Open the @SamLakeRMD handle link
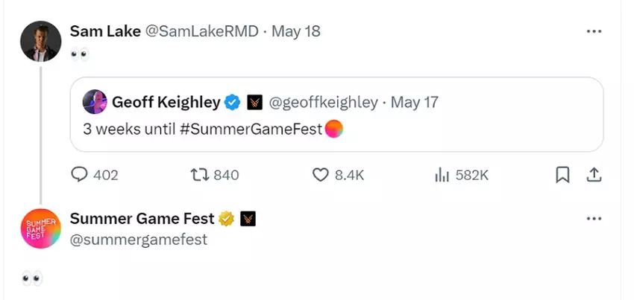Screen dimensions: 634x300 [204, 31]
